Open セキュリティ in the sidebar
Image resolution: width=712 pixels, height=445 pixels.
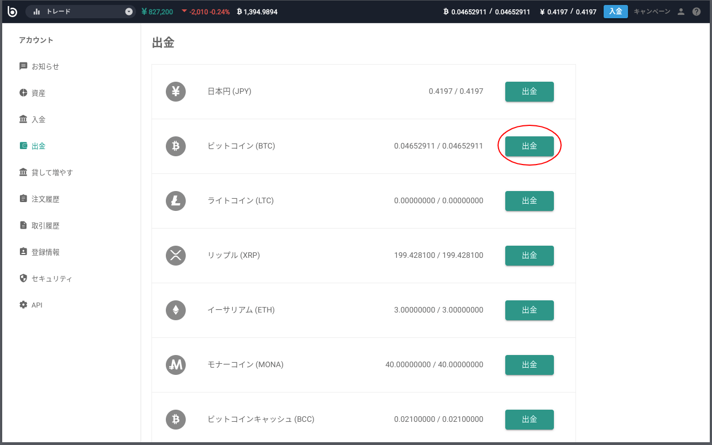pos(52,279)
